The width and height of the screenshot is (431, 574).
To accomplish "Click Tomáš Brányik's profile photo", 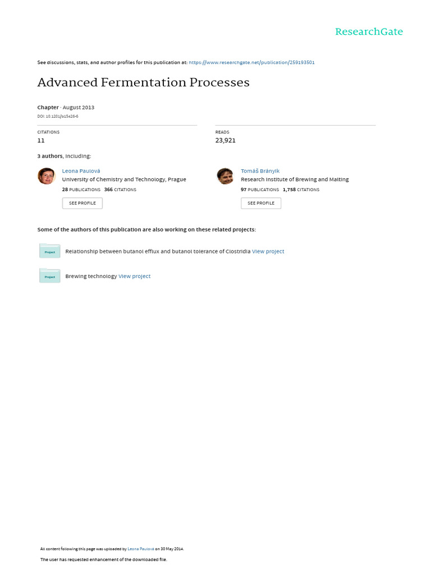I will [225, 176].
